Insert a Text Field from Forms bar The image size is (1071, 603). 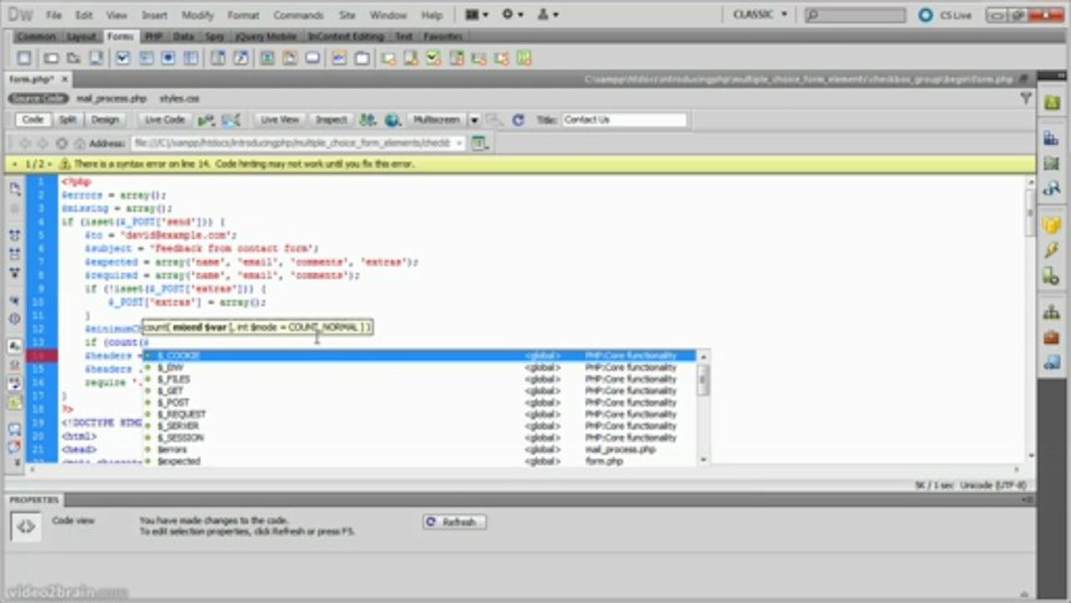pos(50,58)
